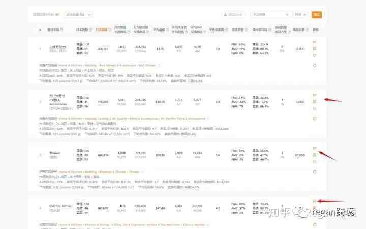This screenshot has height=229, width=366.
Task: Click AMZ percentage in Air Purifier Parts row
Action: pyautogui.click(x=238, y=102)
